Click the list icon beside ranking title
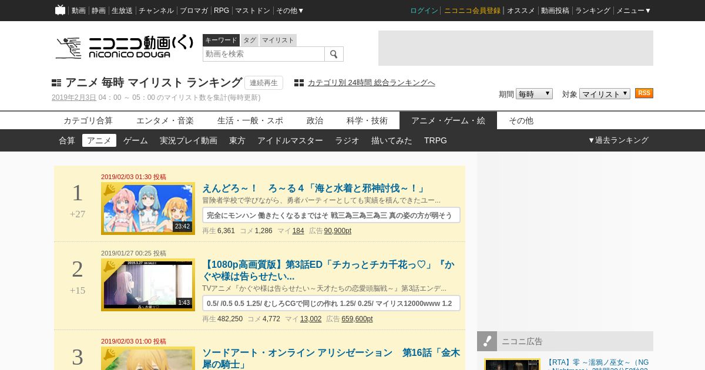The image size is (705, 370). [56, 83]
